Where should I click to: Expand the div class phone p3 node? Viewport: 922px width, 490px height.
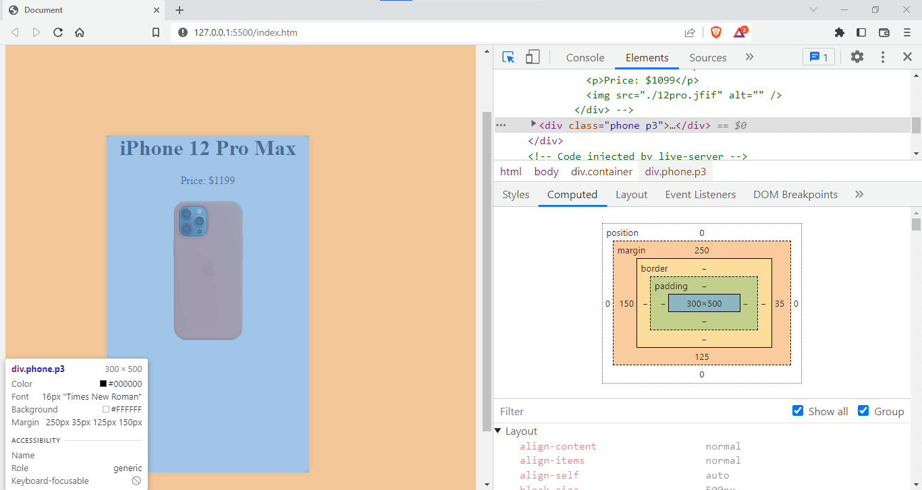point(533,124)
